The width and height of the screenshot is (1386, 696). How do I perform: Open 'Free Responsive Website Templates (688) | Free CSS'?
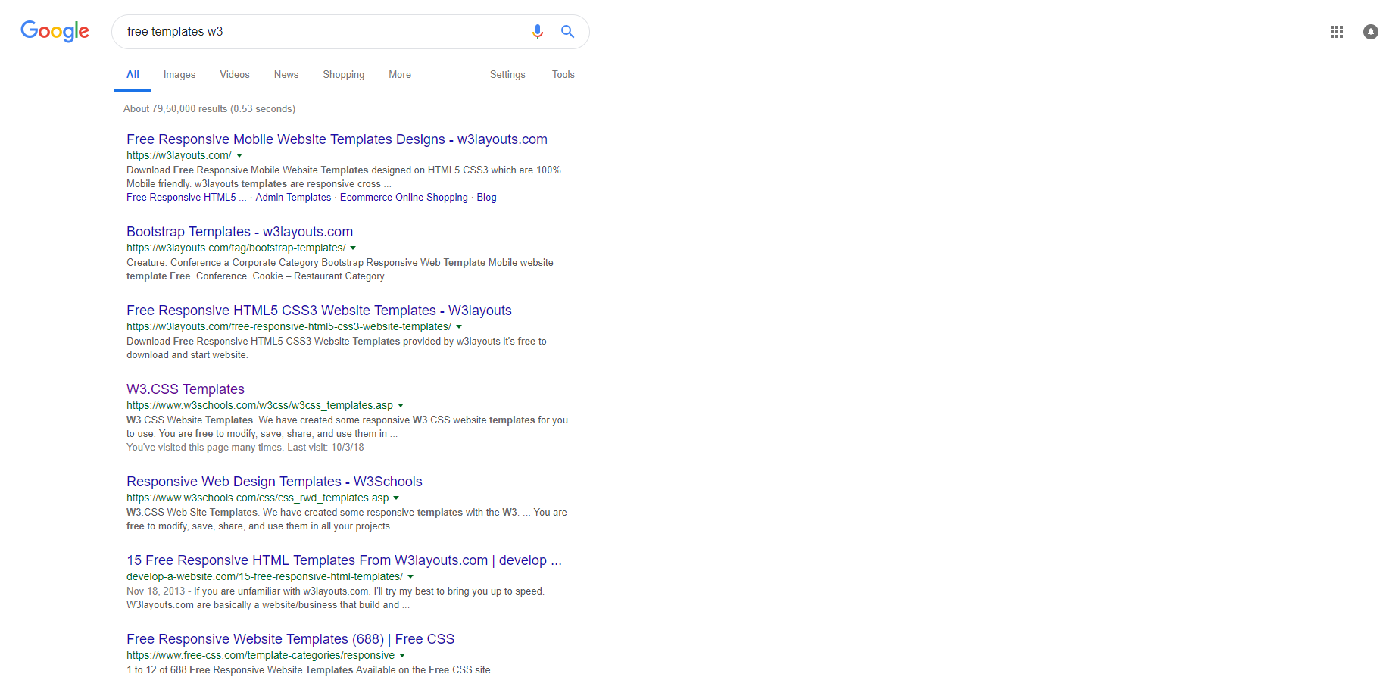pos(290,639)
